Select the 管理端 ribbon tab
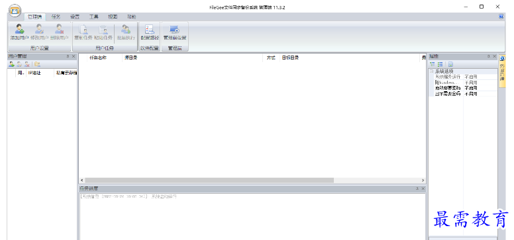The height and width of the screenshot is (240, 514). pos(34,17)
